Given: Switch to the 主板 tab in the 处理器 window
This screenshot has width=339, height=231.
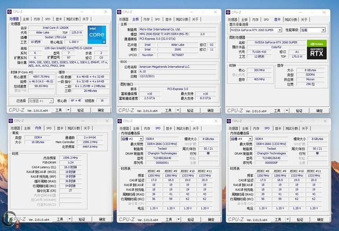Looking at the screenshot, I should tap(26, 19).
